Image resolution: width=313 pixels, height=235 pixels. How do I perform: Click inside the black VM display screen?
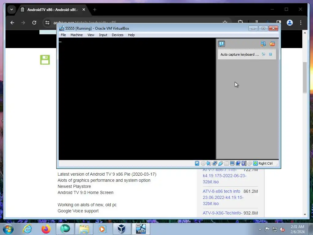(137, 99)
